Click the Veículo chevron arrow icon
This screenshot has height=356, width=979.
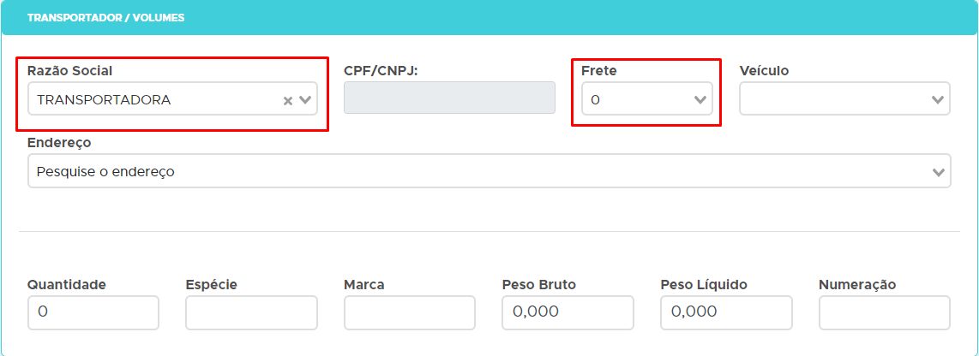[x=938, y=100]
